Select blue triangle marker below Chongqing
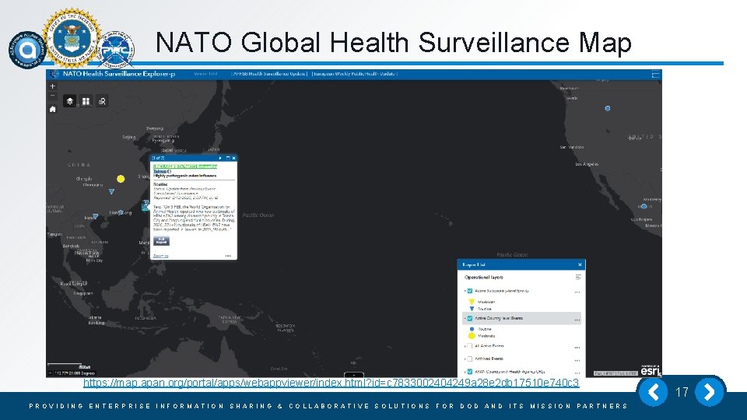 pos(111,191)
